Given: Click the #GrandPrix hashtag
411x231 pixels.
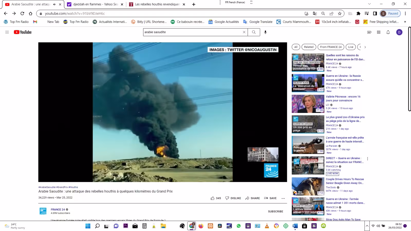Looking at the screenshot, I should [x=62, y=187].
